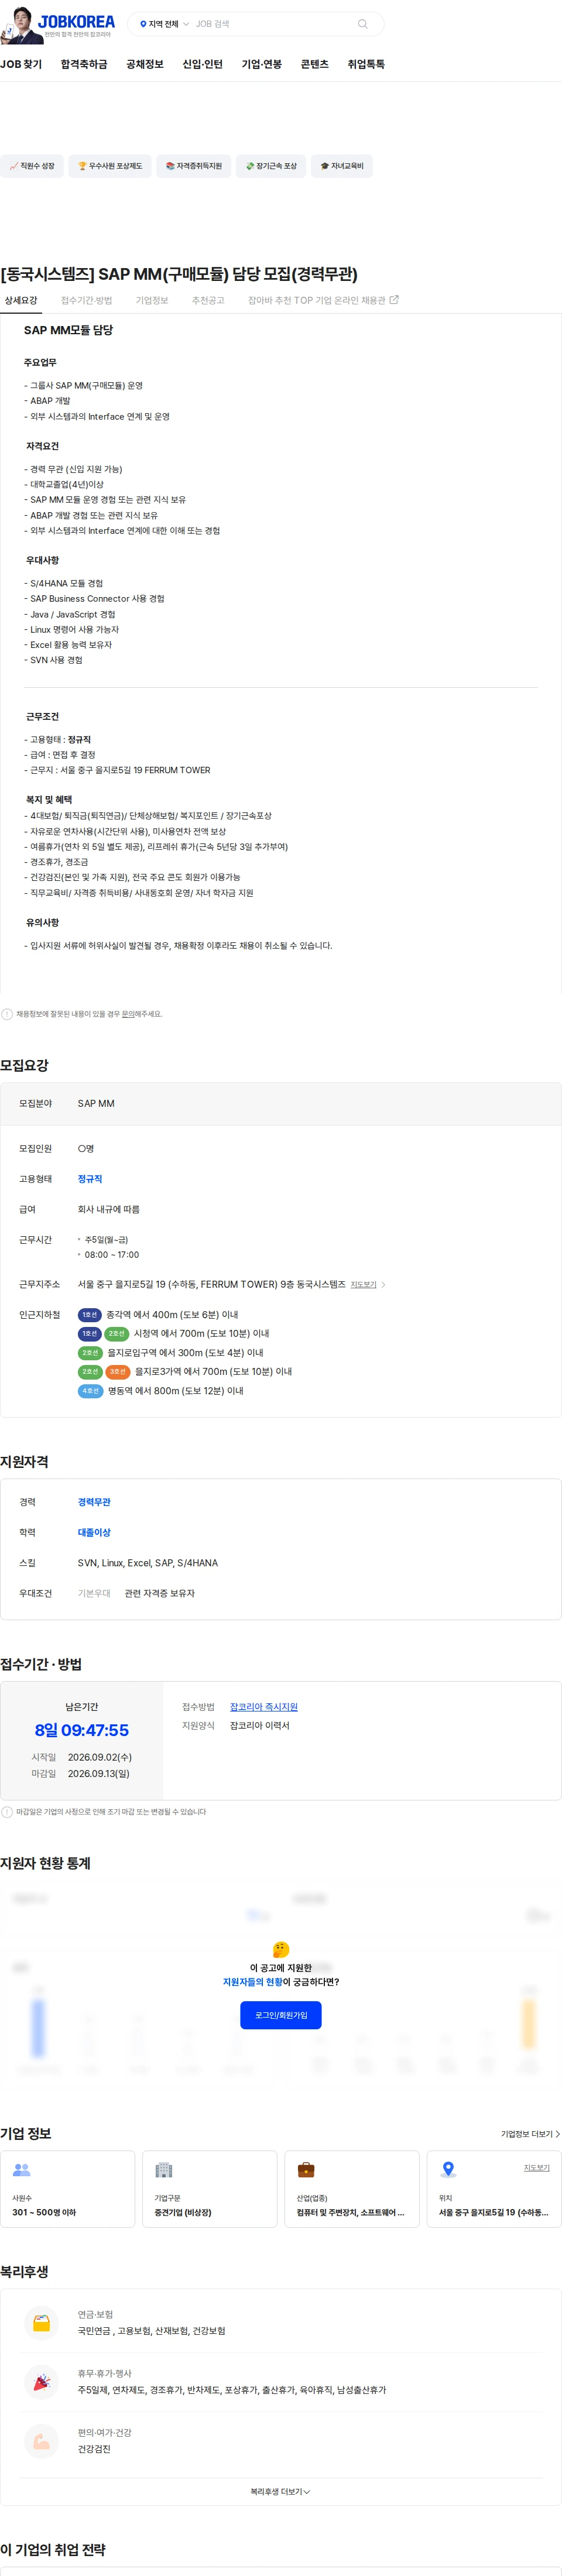Image resolution: width=562 pixels, height=2576 pixels.
Task: Click the 301 ~ 500명 이하 employee count
Action: click(x=44, y=2212)
